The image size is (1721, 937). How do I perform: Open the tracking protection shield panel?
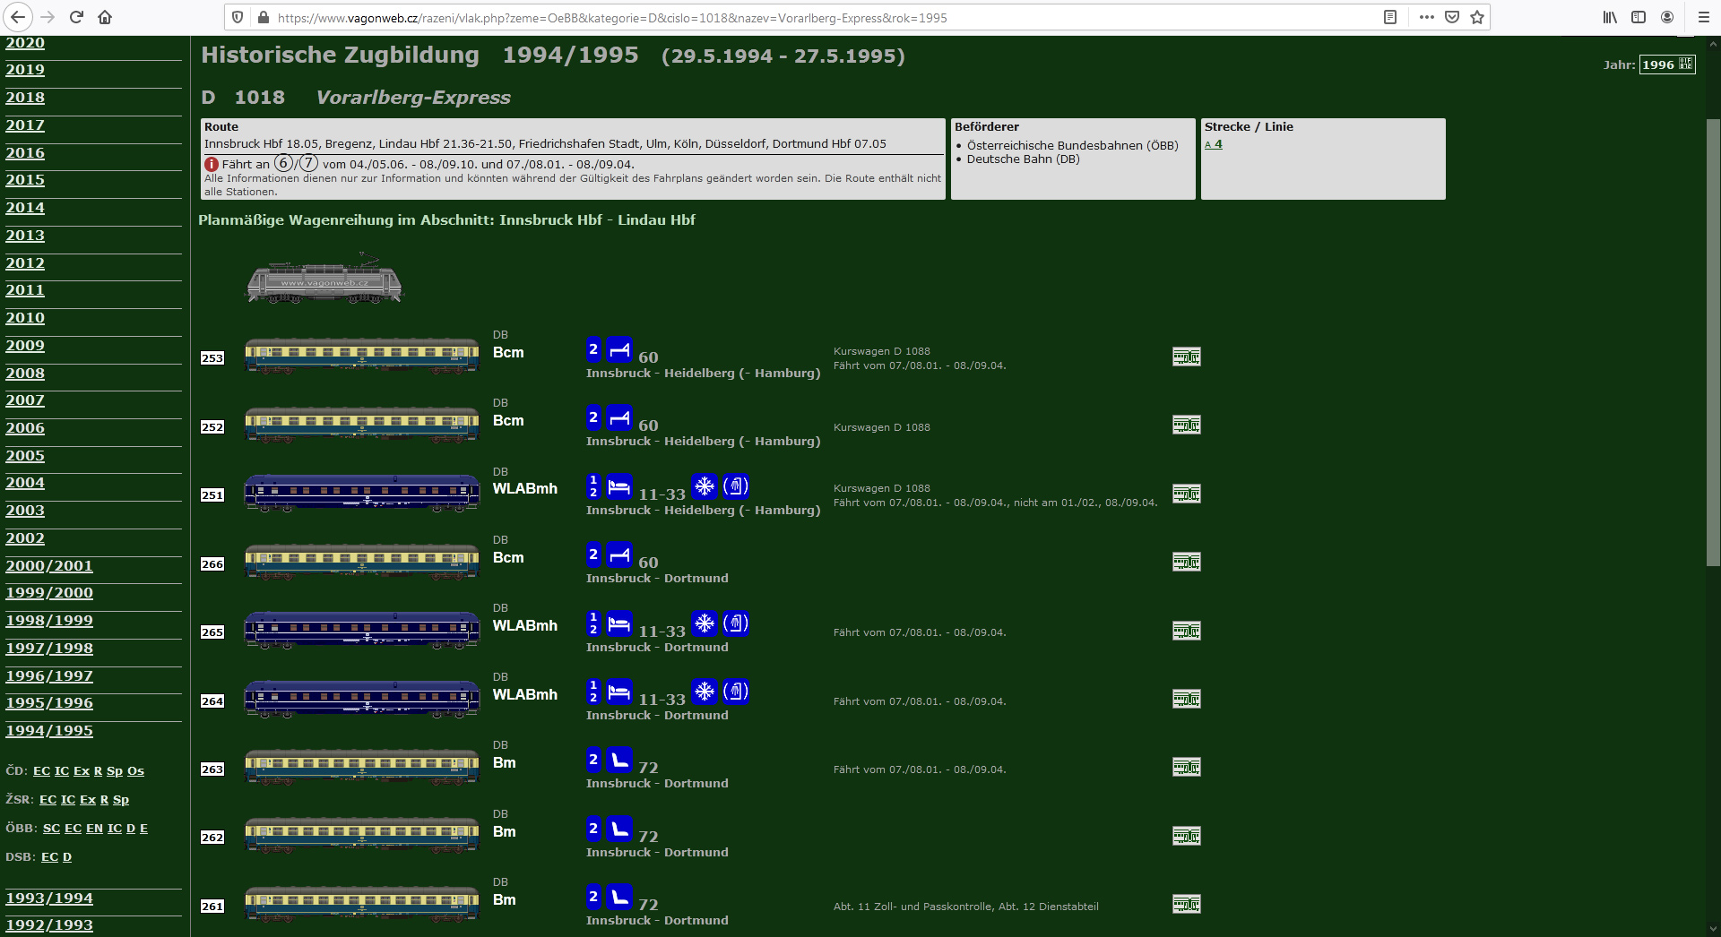tap(238, 17)
